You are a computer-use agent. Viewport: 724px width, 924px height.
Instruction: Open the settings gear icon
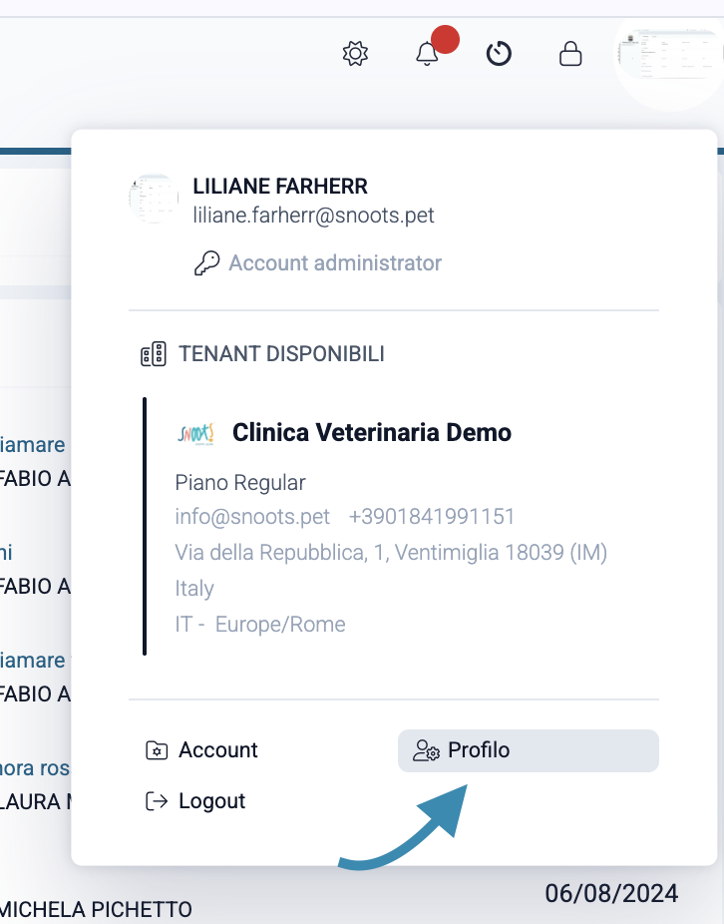click(x=355, y=54)
